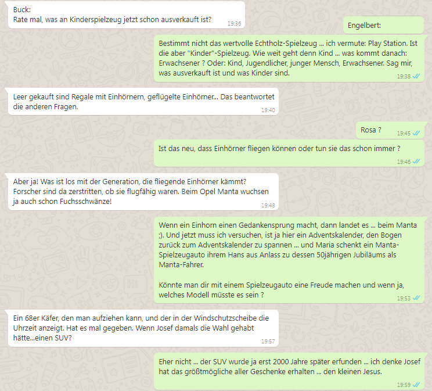Click message 'Leer gekauft sind Regale'

[x=143, y=102]
